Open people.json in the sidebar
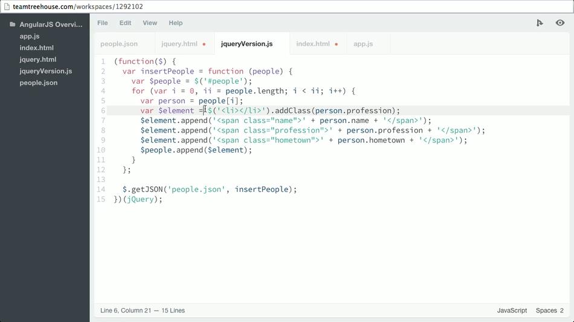Screen dimensions: 574x322 39,83
